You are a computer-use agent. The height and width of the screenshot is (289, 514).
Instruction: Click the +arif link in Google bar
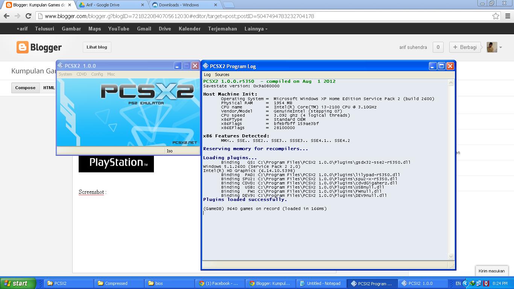(x=22, y=29)
